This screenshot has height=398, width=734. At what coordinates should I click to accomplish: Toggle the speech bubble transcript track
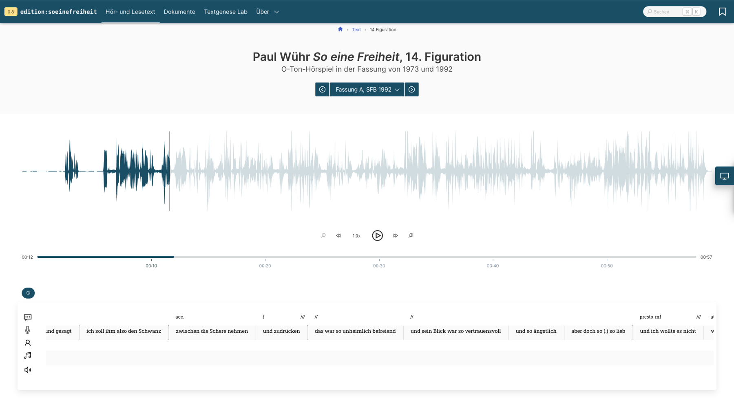click(x=28, y=317)
